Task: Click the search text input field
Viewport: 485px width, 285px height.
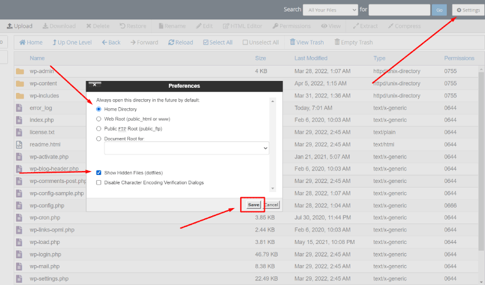Action: pos(399,10)
